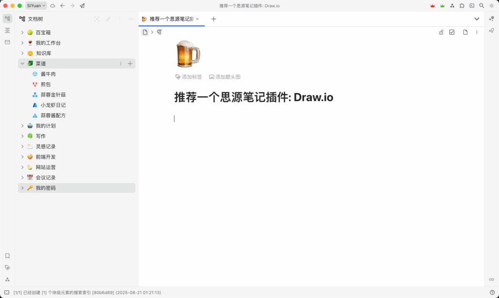Image resolution: width=499 pixels, height=298 pixels.
Task: Open the plugins puzzle-piece icon in title bar
Action: (x=462, y=6)
